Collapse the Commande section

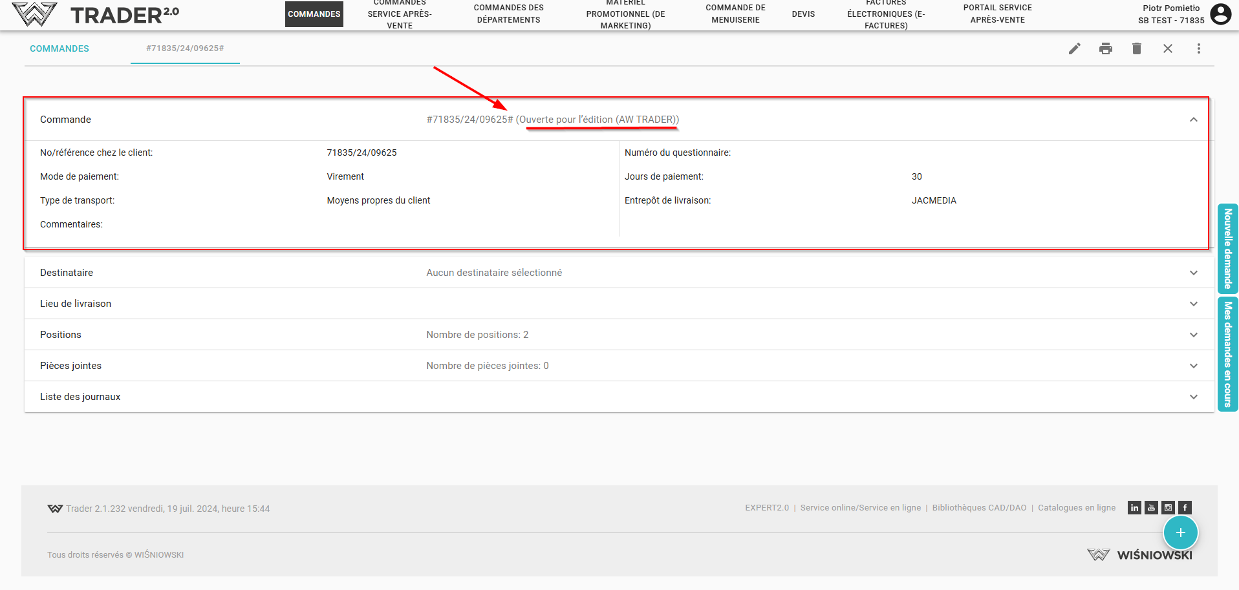point(1193,120)
